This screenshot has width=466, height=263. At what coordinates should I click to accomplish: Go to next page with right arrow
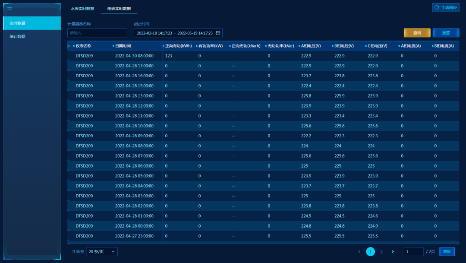[x=393, y=251]
